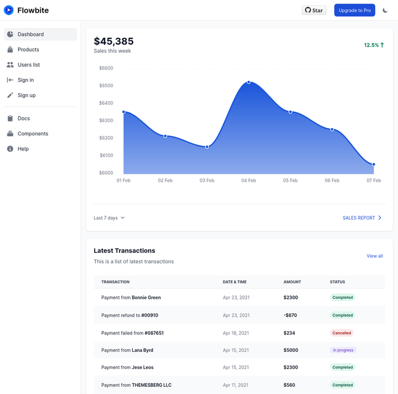398x394 pixels.
Task: Click the Upgrade to Pro button
Action: (x=355, y=10)
